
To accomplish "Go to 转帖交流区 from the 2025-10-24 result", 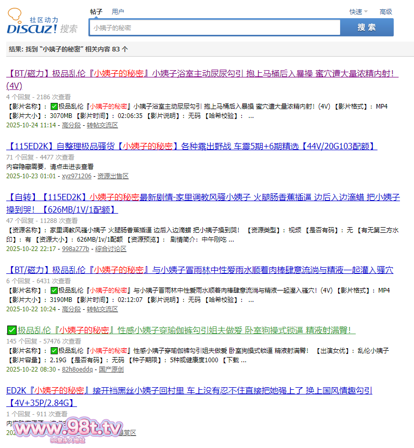I will (x=102, y=125).
